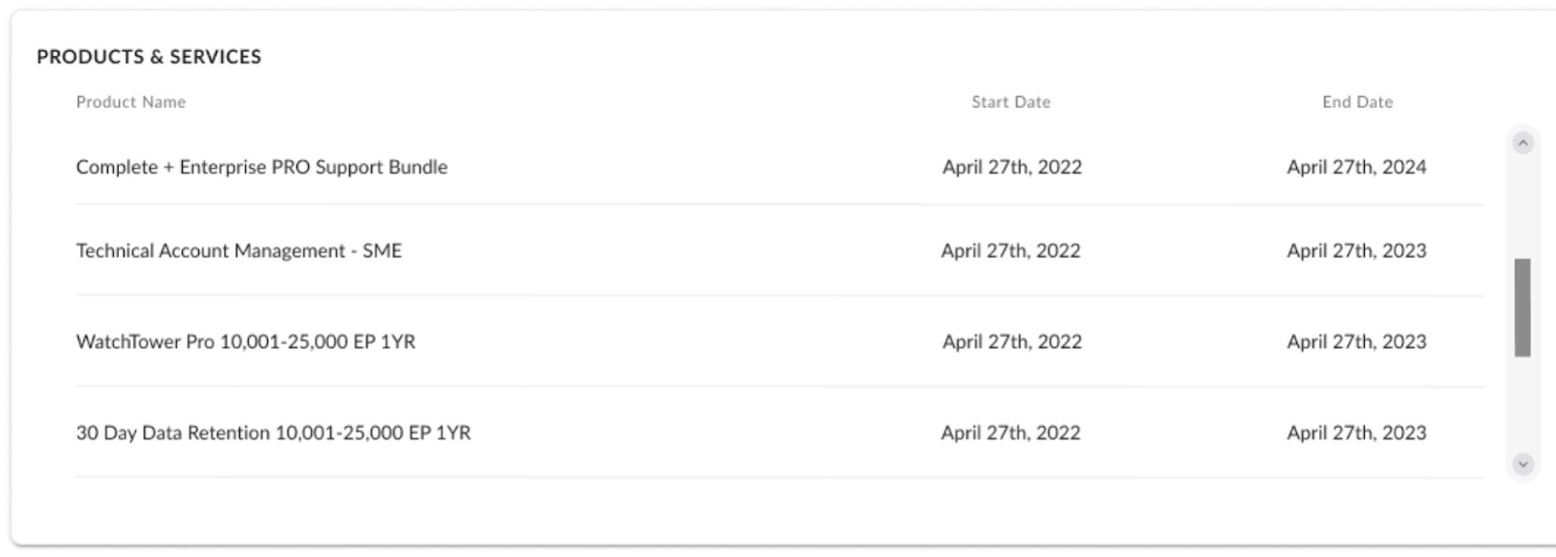Image resolution: width=1556 pixels, height=557 pixels.
Task: Click the Product Name column header
Action: coord(131,102)
